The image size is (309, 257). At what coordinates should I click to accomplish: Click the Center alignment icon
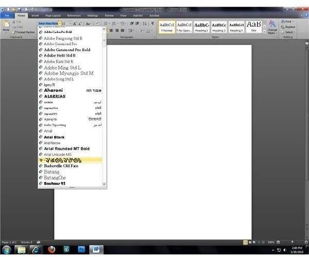[111, 30]
